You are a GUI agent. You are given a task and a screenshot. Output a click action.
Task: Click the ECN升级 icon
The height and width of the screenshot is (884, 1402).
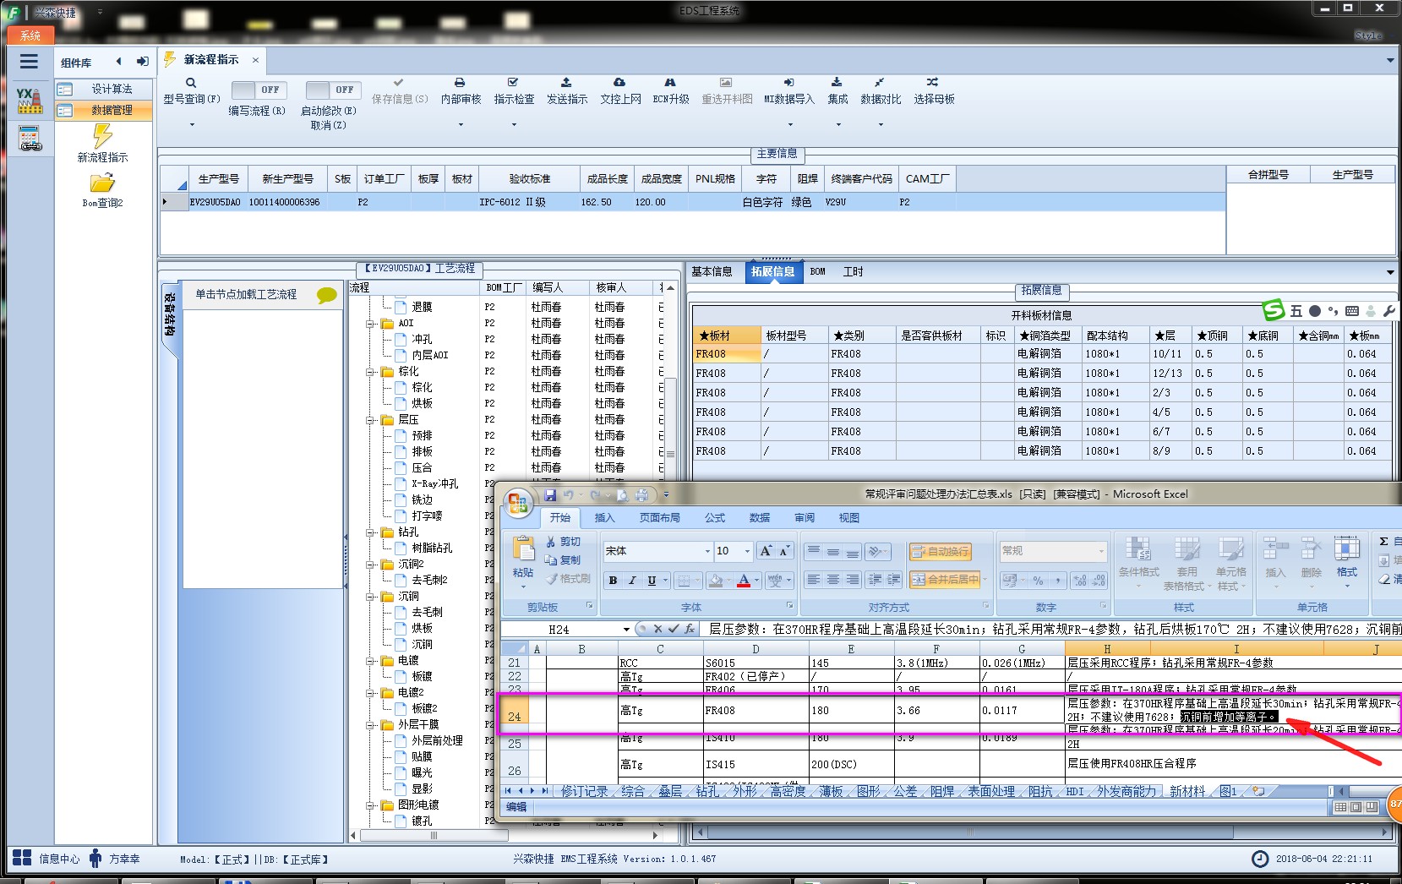point(670,83)
